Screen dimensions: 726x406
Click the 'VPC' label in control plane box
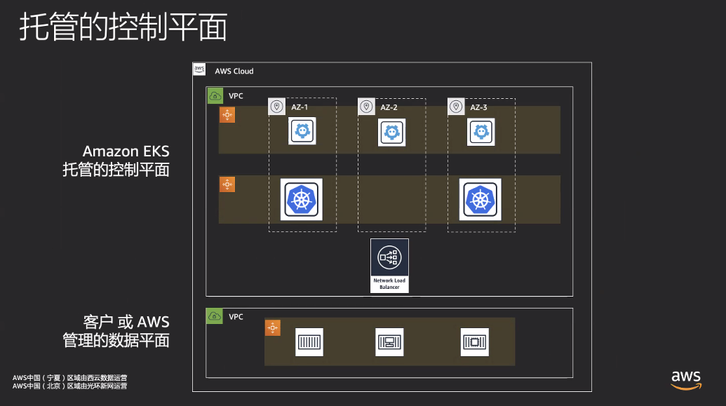coord(236,96)
